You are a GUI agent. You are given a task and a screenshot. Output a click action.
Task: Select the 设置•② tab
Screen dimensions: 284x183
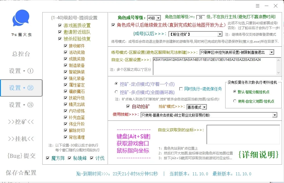tap(21, 88)
